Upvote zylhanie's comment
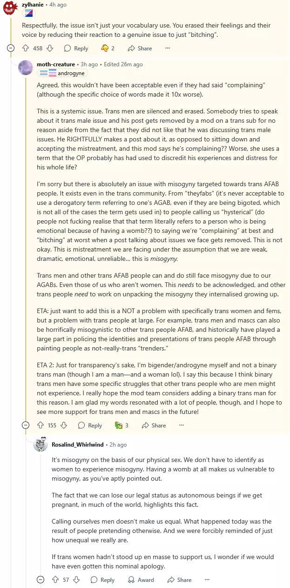The width and height of the screenshot is (290, 588). coord(25,48)
